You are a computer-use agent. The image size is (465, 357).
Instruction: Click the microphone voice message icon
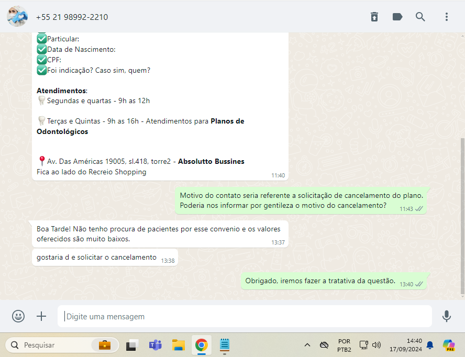click(x=446, y=316)
